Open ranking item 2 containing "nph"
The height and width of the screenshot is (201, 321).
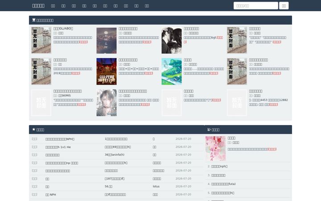[x=219, y=166]
